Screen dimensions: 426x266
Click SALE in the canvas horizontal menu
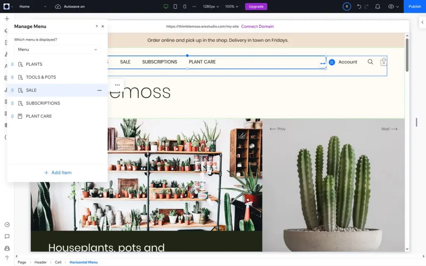click(125, 62)
